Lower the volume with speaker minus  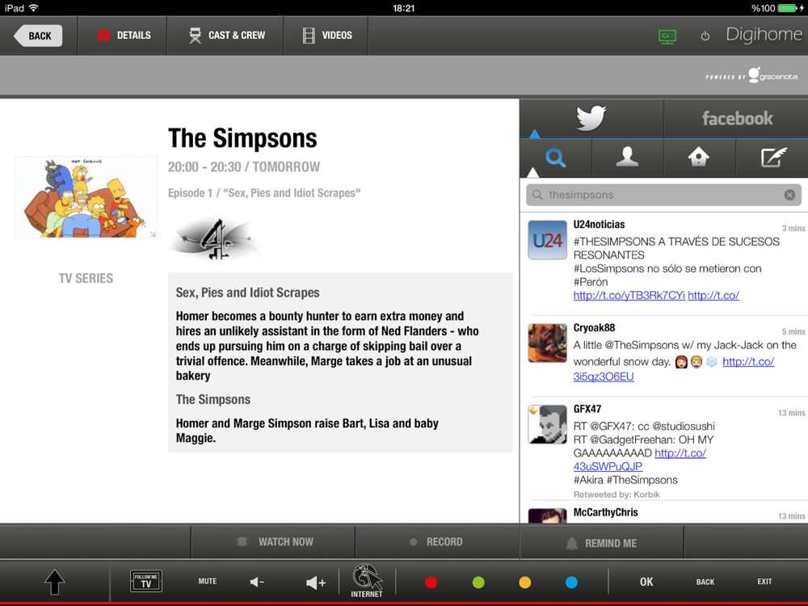click(x=257, y=583)
